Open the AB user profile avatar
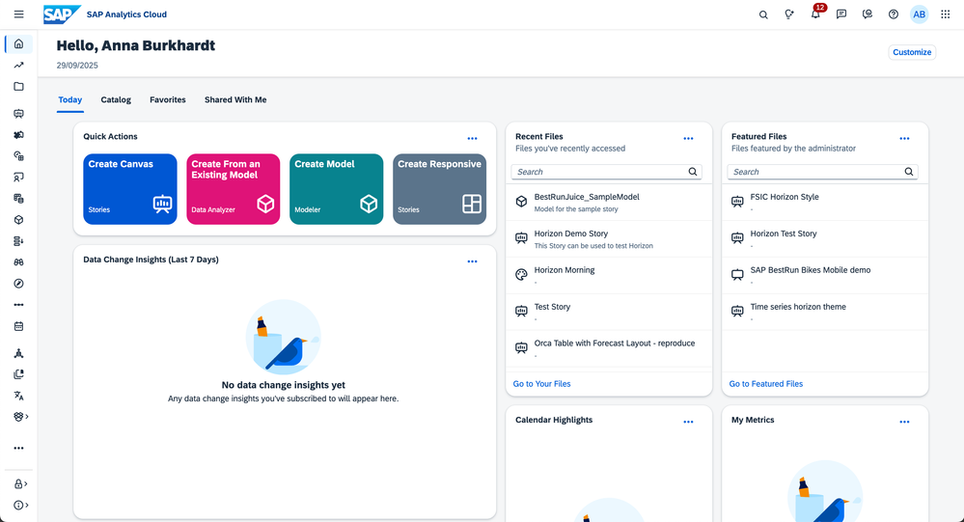This screenshot has width=964, height=522. (919, 14)
